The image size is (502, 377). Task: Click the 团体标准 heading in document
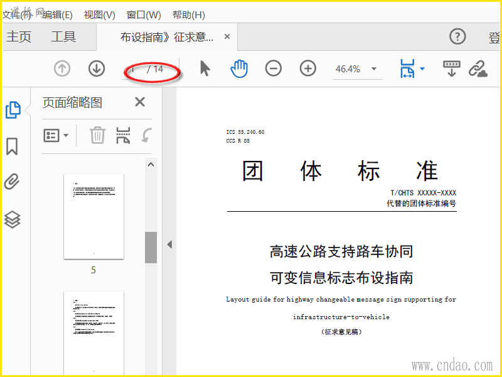click(x=339, y=171)
